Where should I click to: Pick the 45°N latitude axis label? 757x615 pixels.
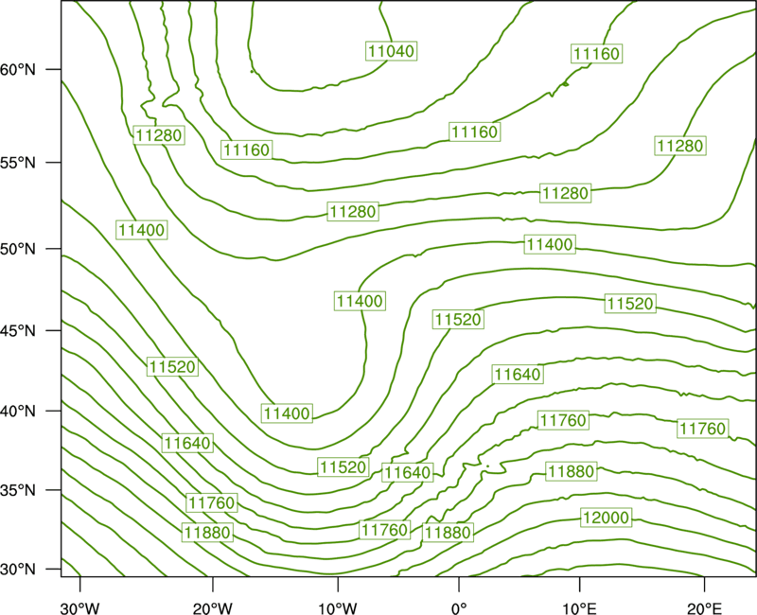tap(18, 330)
